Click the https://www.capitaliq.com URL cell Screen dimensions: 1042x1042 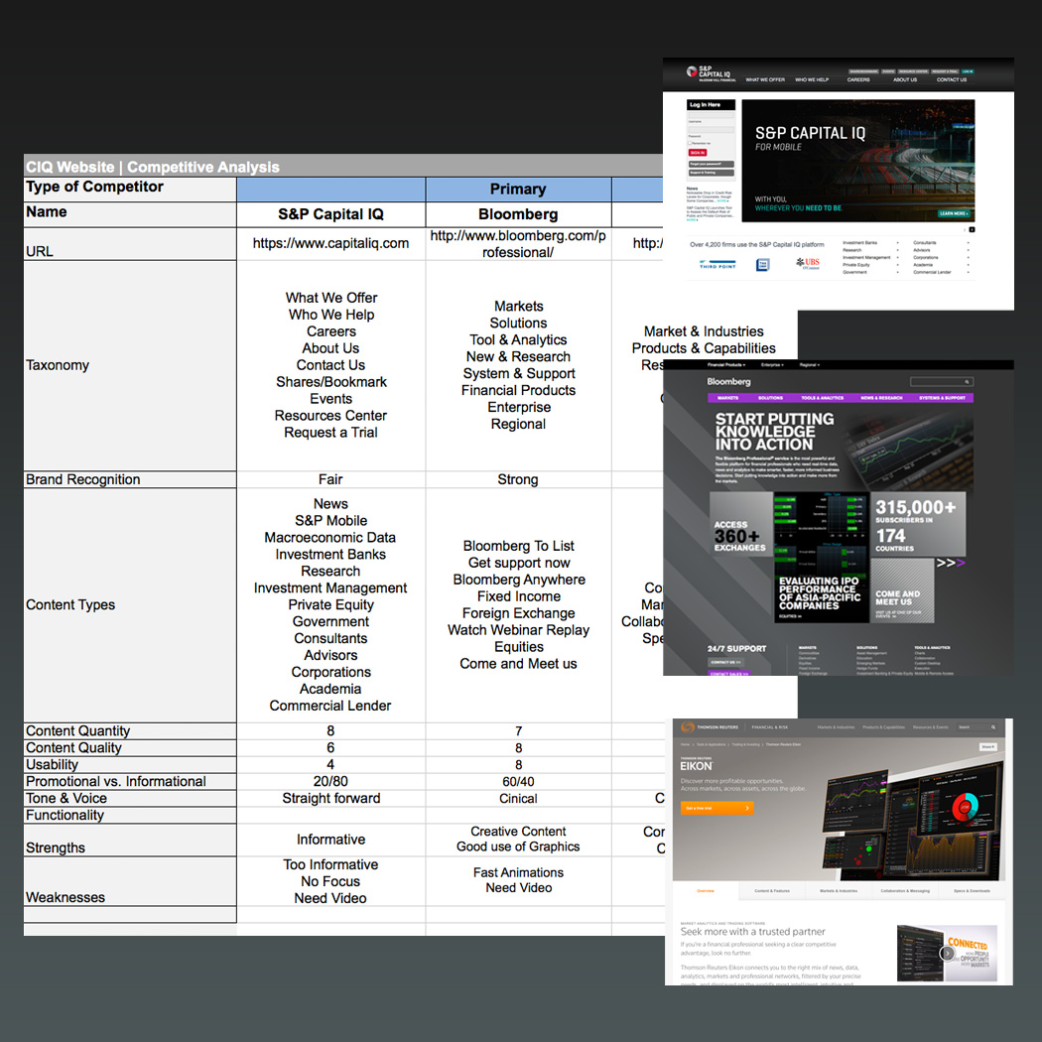pyautogui.click(x=330, y=243)
